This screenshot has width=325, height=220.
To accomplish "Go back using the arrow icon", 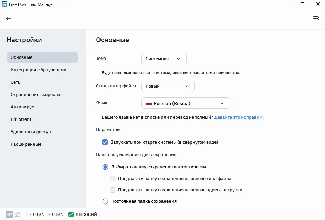I will click(x=8, y=18).
